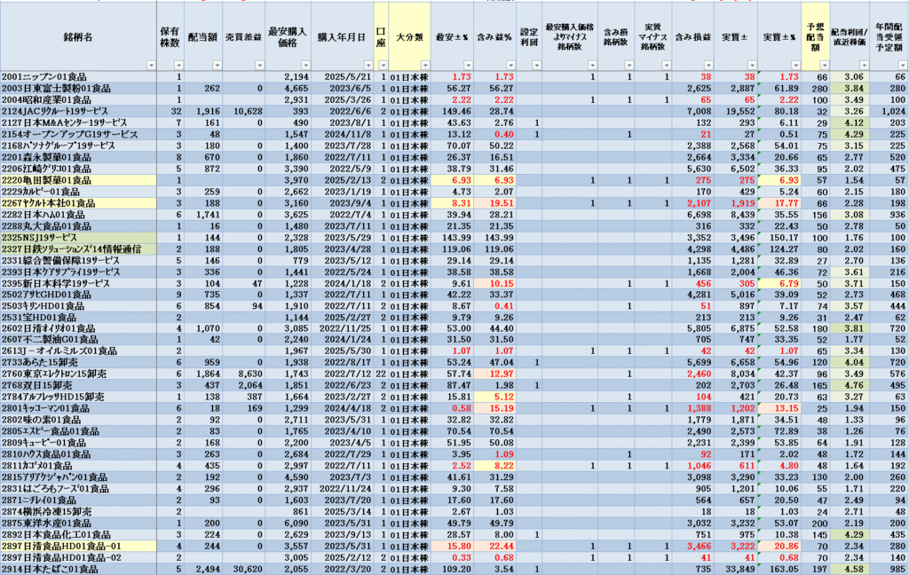This screenshot has width=909, height=575.
Task: Select the cell 2613J－オイルミルズ01食品
Action: pyautogui.click(x=78, y=351)
